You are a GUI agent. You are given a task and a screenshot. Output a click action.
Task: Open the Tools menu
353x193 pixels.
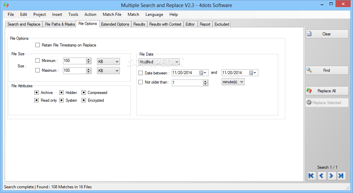click(x=73, y=14)
